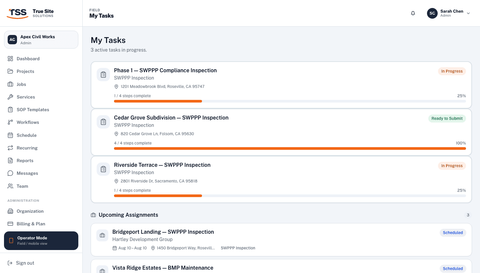Go to Billing & Plan

coord(41,224)
